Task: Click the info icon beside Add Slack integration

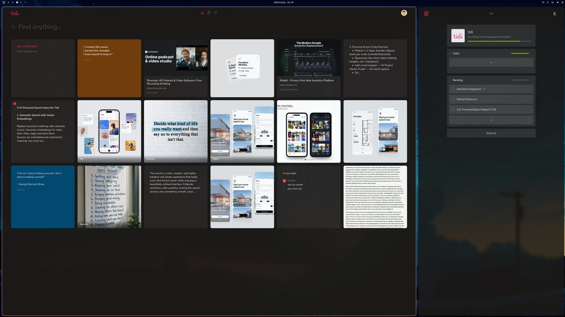Action: (x=484, y=89)
